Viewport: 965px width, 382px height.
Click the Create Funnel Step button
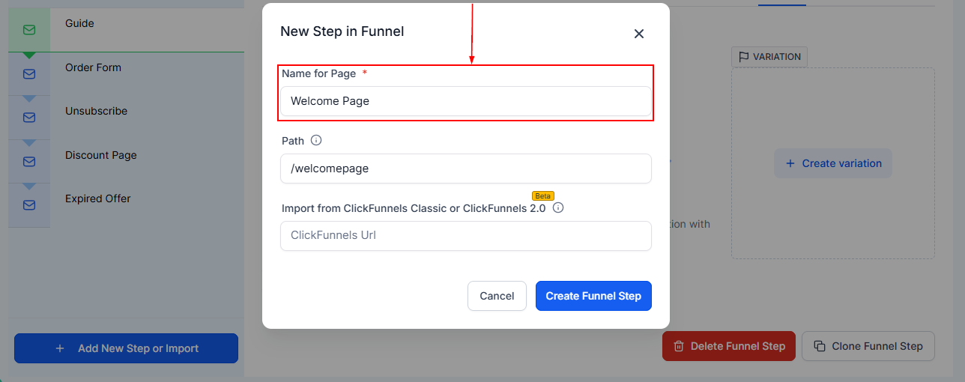pyautogui.click(x=593, y=296)
